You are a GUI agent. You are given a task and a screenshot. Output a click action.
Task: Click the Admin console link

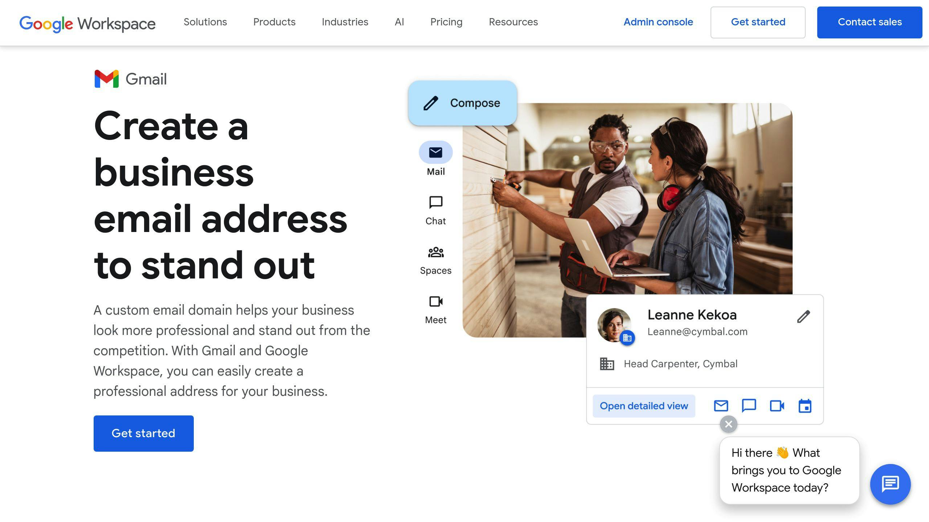coord(659,22)
